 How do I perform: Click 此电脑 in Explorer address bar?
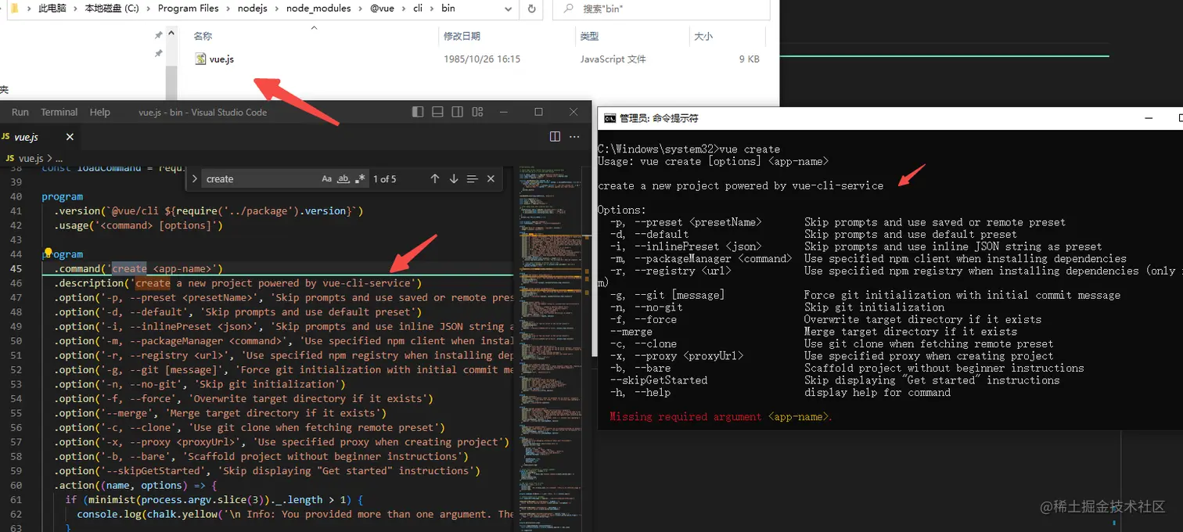52,9
